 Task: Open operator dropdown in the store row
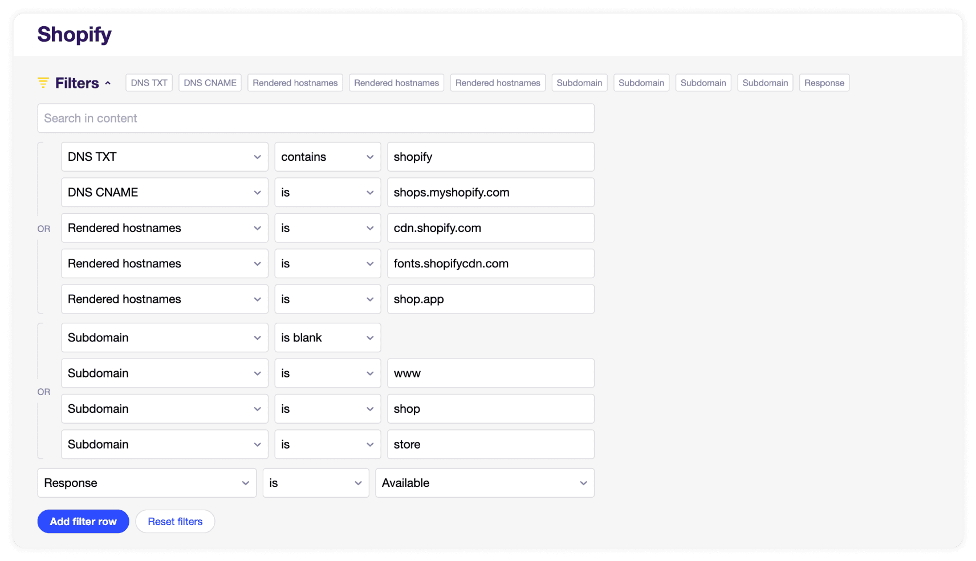coord(328,444)
